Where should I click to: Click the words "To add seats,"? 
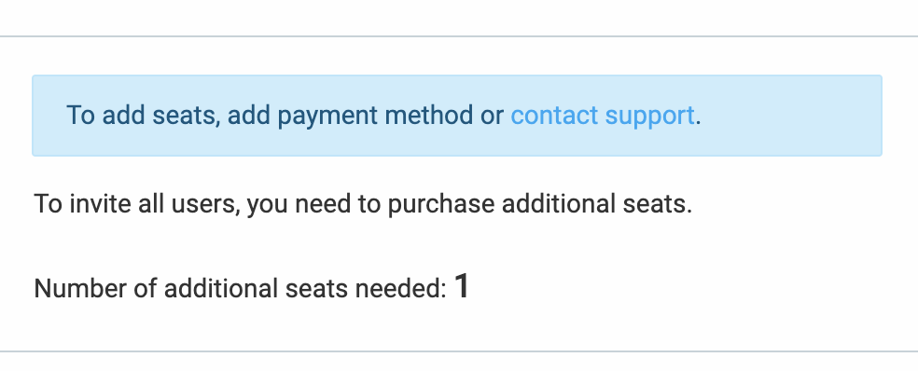(x=144, y=116)
